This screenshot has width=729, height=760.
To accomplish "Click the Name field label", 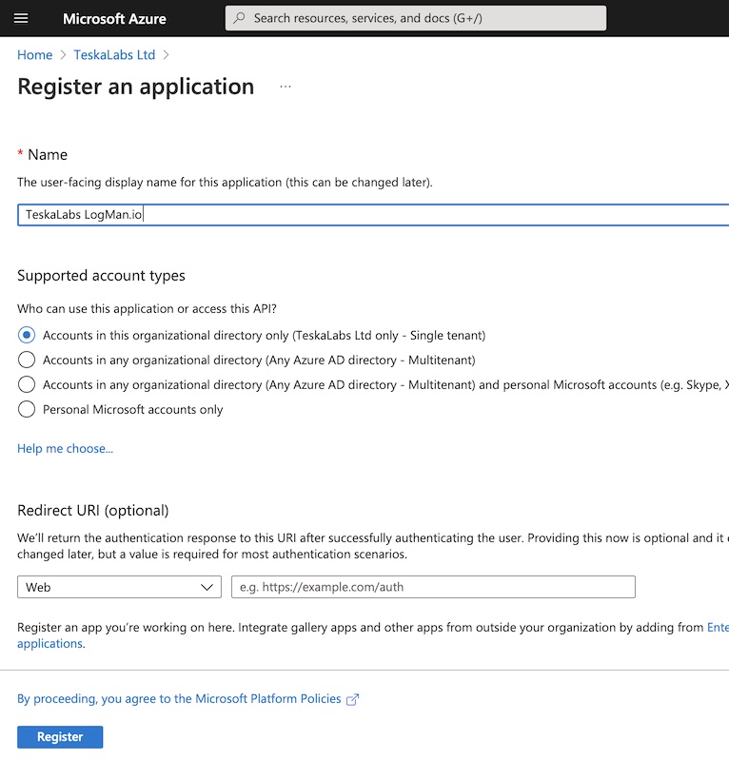I will (x=48, y=155).
